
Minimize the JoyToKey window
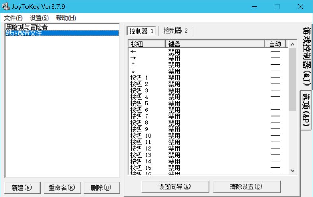tap(254, 7)
